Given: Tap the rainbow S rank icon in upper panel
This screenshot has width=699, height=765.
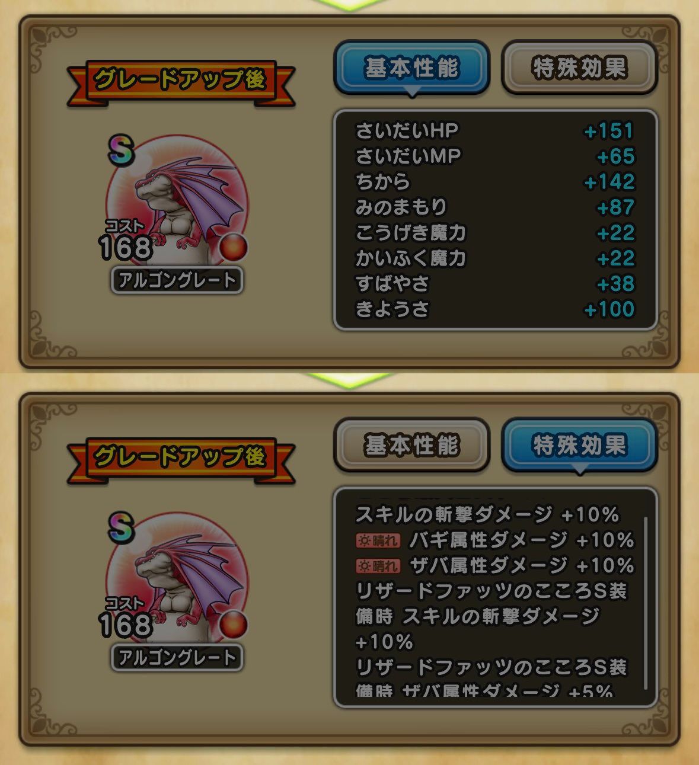Looking at the screenshot, I should [x=122, y=151].
